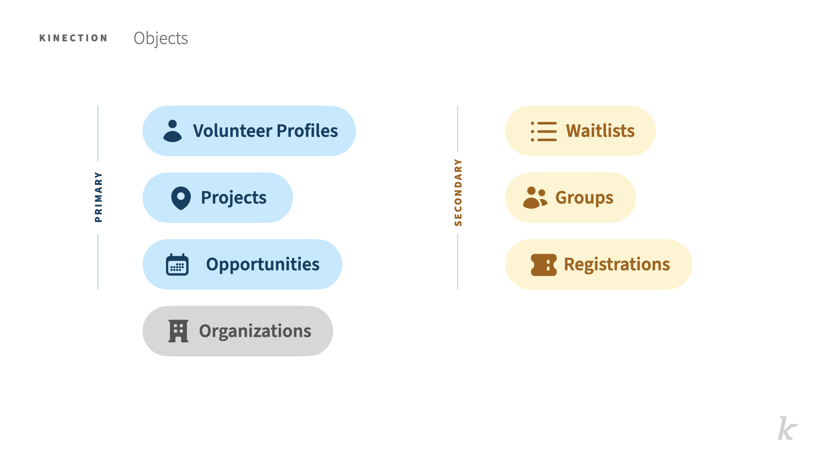
Task: Click the map pin icon beside Projects
Action: [x=181, y=198]
